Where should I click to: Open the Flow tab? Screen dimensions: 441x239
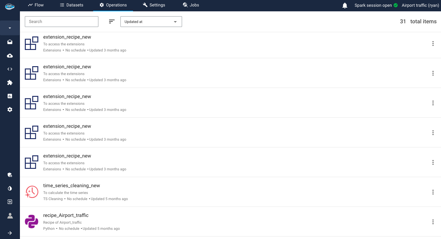click(x=36, y=5)
